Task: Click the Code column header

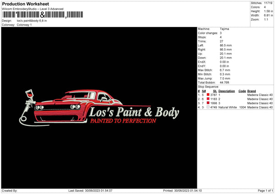Action: click(242, 91)
